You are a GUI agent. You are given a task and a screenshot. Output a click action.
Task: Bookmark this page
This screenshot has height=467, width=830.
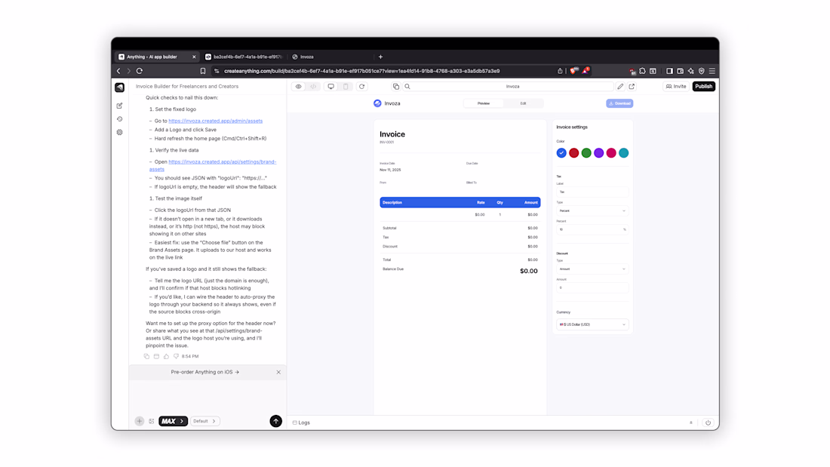pyautogui.click(x=203, y=71)
